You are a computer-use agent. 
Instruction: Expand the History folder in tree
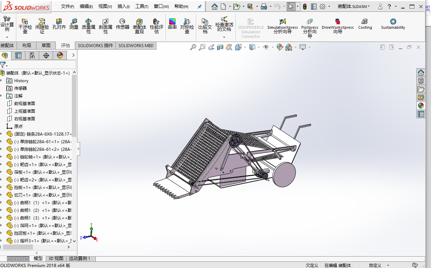[x=1, y=80]
